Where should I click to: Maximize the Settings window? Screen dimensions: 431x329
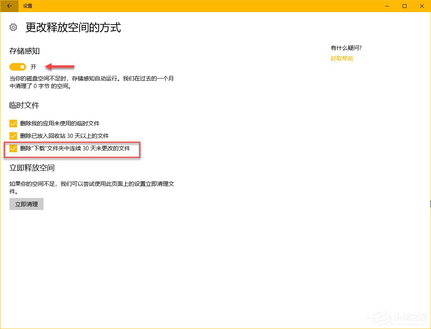404,6
